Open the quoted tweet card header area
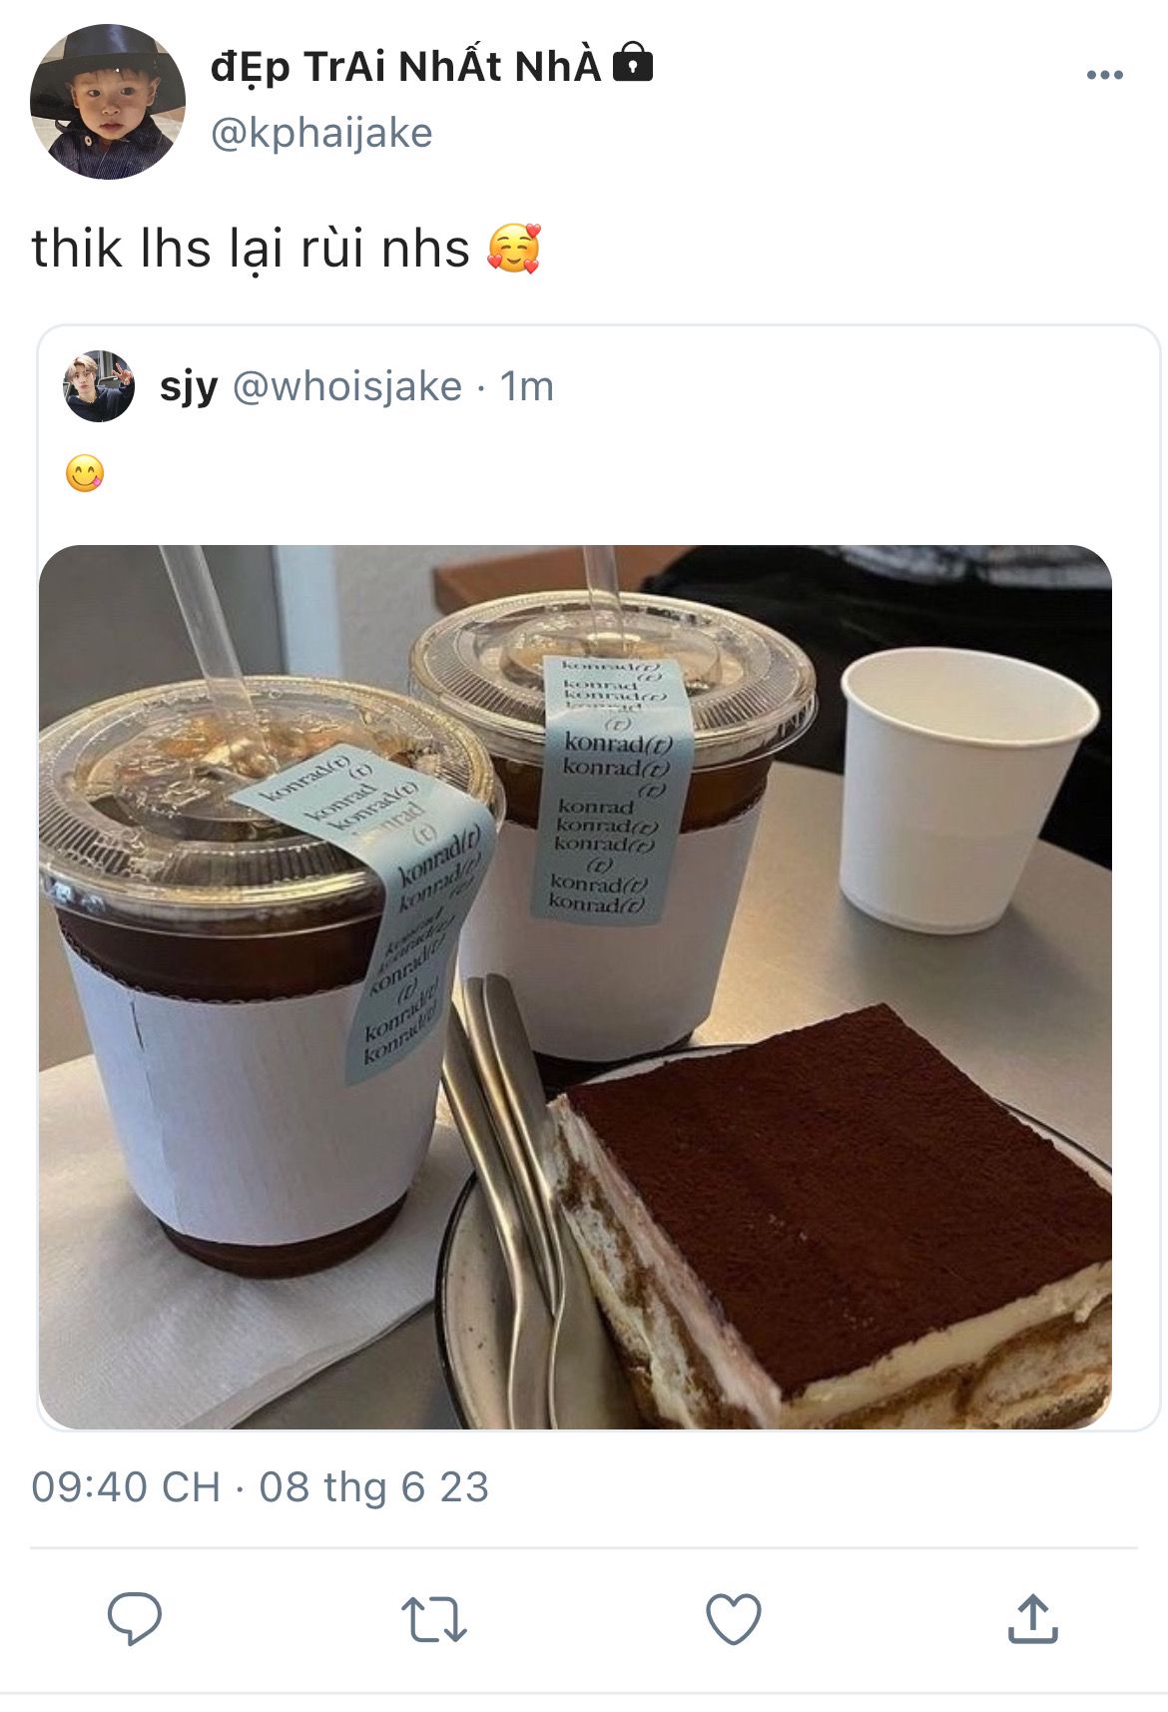This screenshot has height=1712, width=1168. [598, 386]
